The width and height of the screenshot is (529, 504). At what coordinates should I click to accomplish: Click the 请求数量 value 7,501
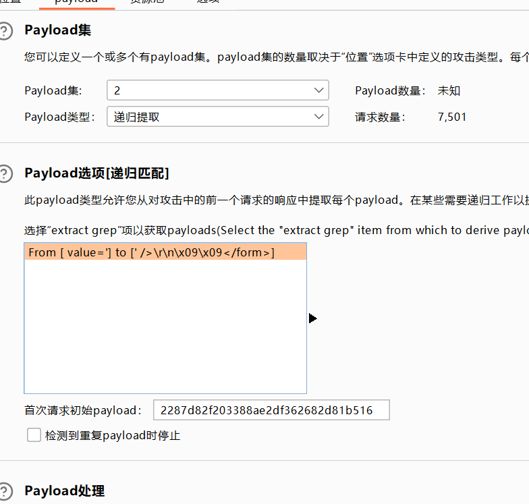pyautogui.click(x=451, y=117)
